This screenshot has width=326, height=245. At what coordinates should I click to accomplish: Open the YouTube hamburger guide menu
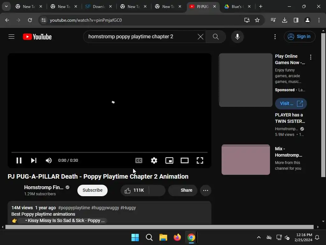(11, 37)
